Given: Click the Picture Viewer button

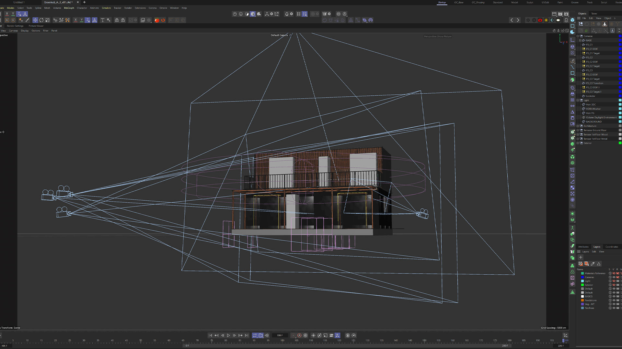Looking at the screenshot, I should point(36,26).
